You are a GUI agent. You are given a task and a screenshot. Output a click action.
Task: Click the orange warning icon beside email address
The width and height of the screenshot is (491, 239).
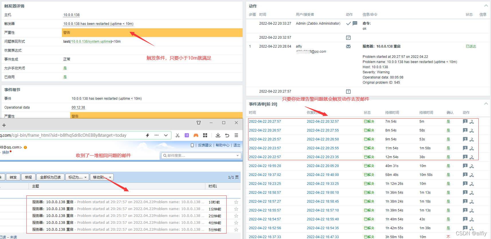(25, 147)
